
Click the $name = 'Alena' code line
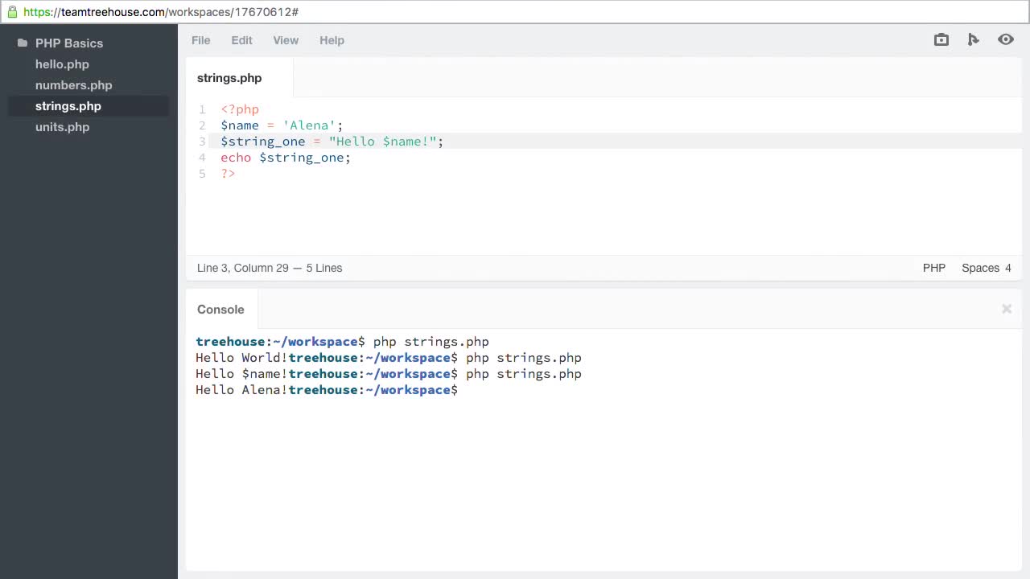click(282, 125)
